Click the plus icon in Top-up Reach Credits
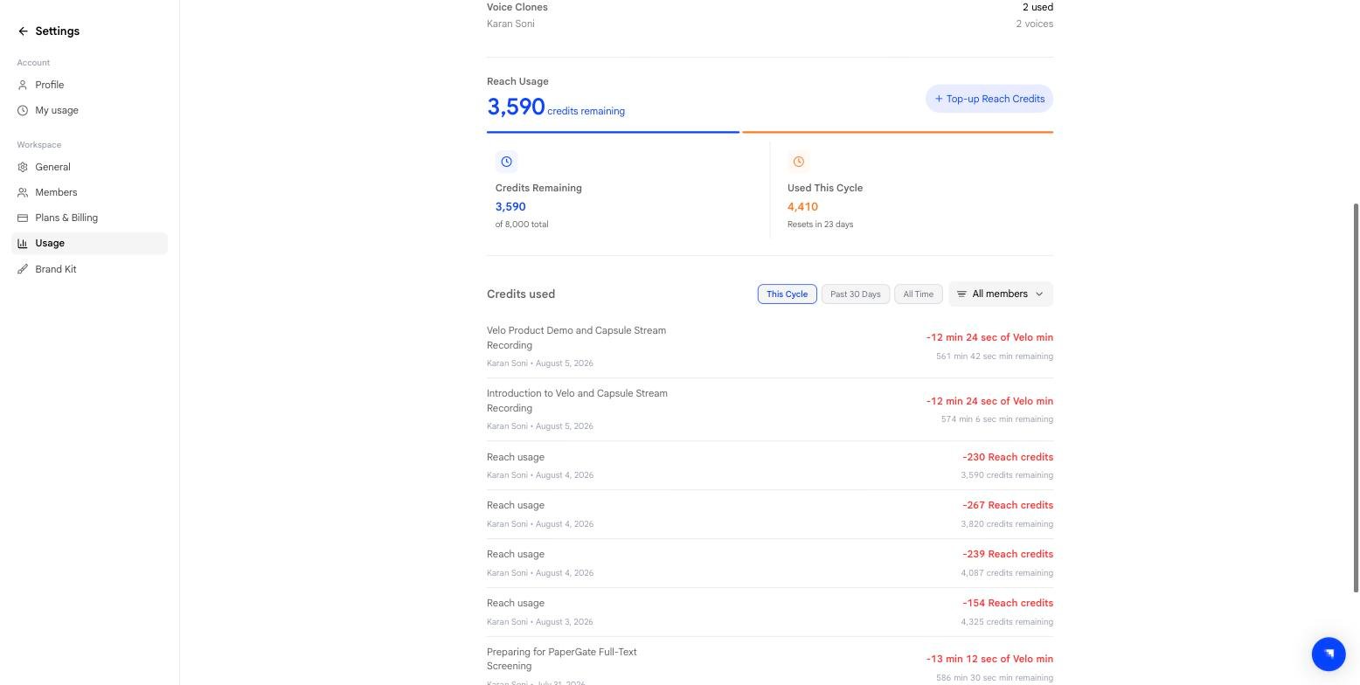 939,99
